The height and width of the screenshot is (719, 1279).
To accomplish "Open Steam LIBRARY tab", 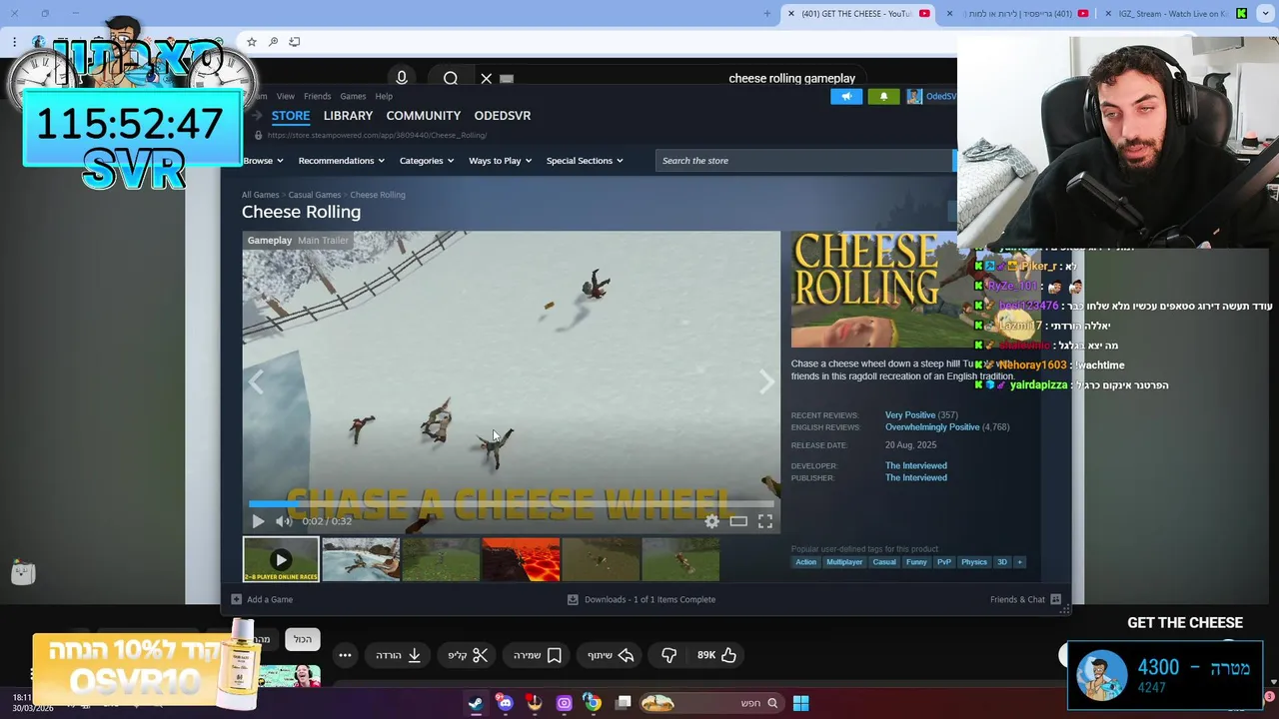I will click(348, 116).
